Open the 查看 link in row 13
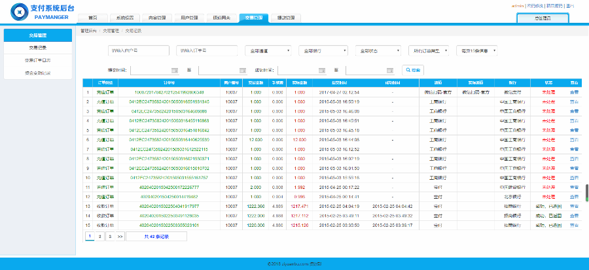 [574, 206]
